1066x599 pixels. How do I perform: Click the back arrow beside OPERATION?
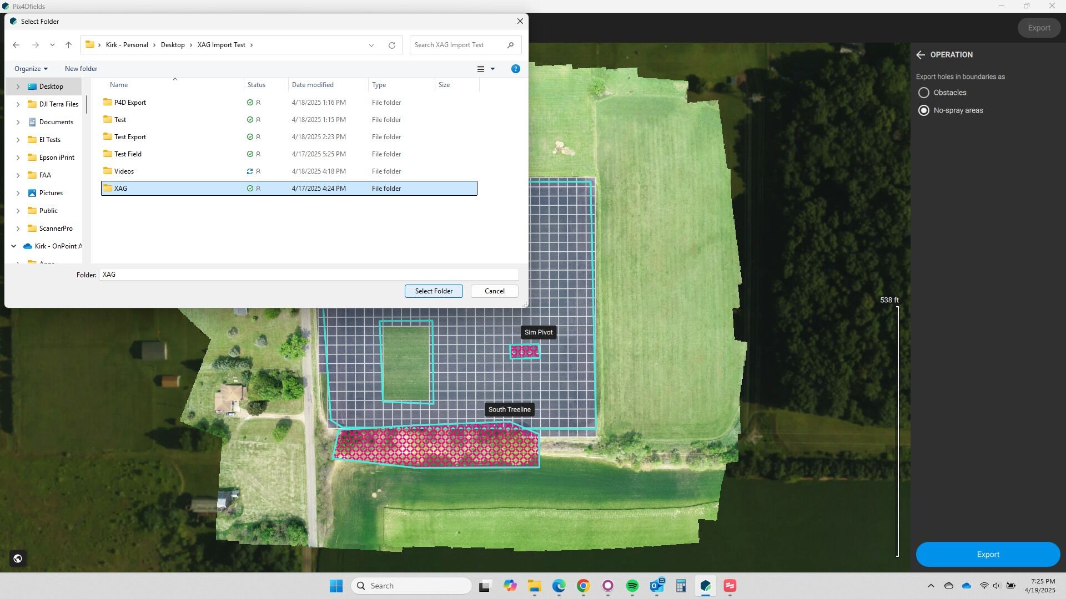pyautogui.click(x=921, y=55)
